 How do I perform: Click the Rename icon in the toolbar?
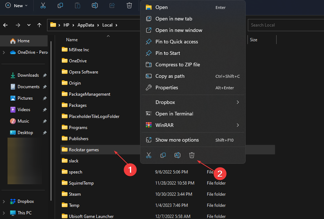point(94,6)
